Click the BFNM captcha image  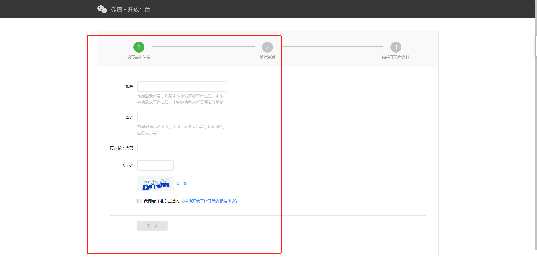click(x=156, y=184)
